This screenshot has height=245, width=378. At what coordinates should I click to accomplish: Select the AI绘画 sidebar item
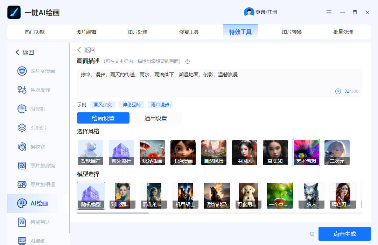tap(38, 203)
